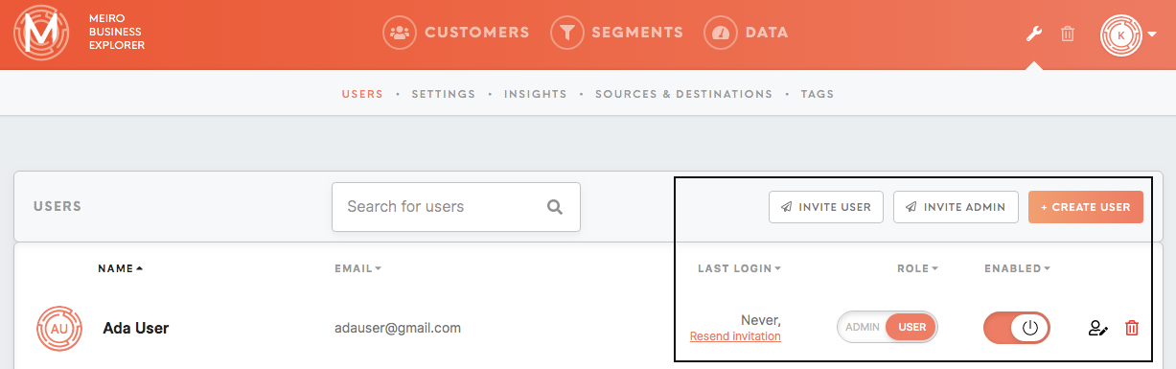Screen dimensions: 1176x369
Task: Open the wrench administration icon
Action: pos(1034,34)
